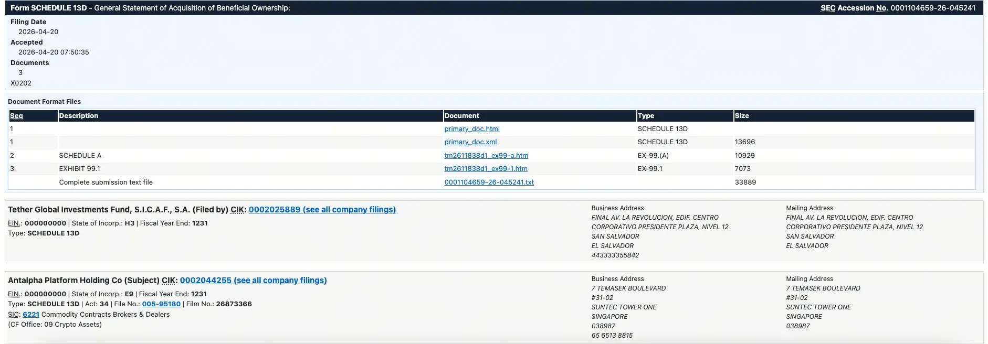Select the size value 10929
Viewport: 988px width, 344px height.
click(x=745, y=156)
